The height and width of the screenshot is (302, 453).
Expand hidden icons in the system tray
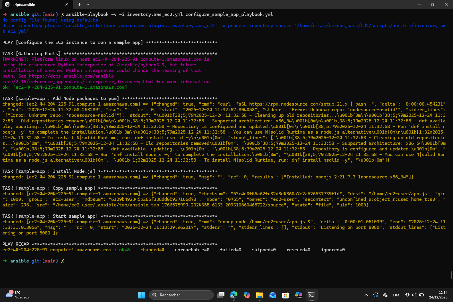tap(366, 295)
